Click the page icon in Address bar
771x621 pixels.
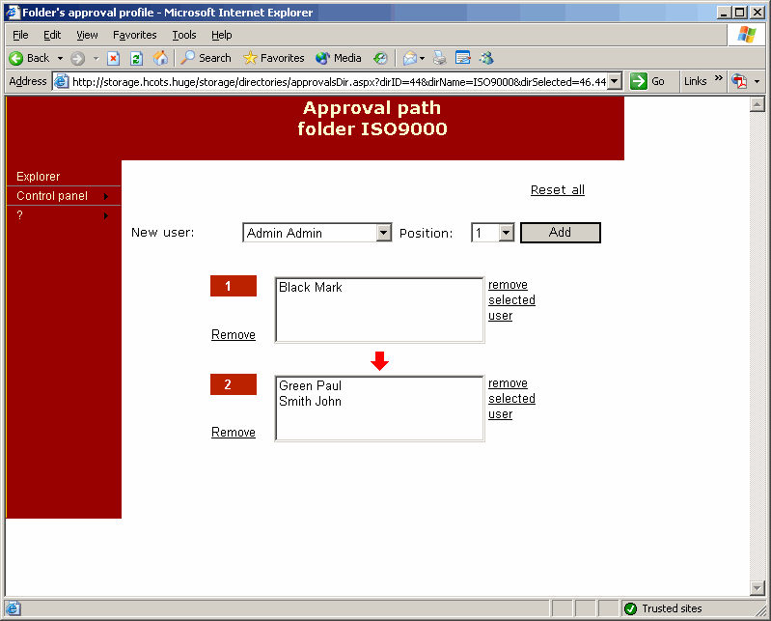(x=61, y=81)
